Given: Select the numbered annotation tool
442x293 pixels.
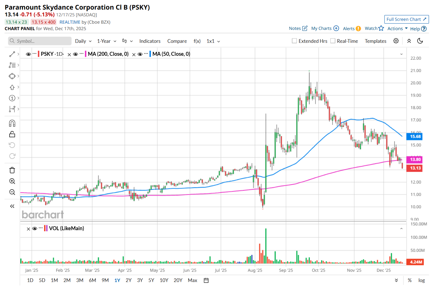Looking at the screenshot, I should [12, 98].
